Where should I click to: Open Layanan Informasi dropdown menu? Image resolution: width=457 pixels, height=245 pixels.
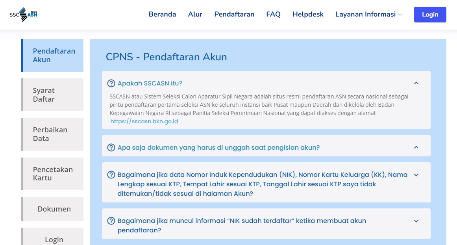click(x=368, y=14)
